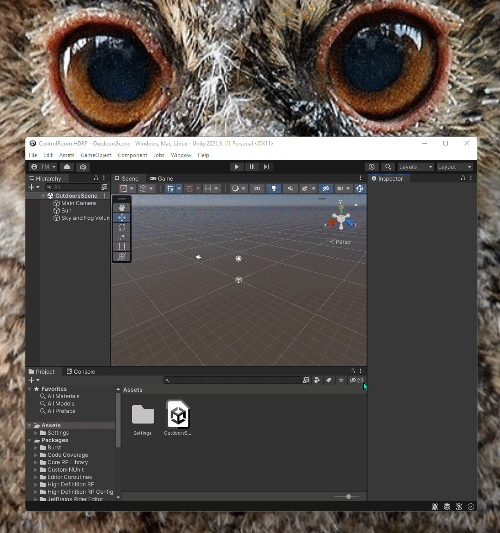Toggle scene lighting in the Scene view
This screenshot has width=500, height=533.
click(273, 188)
